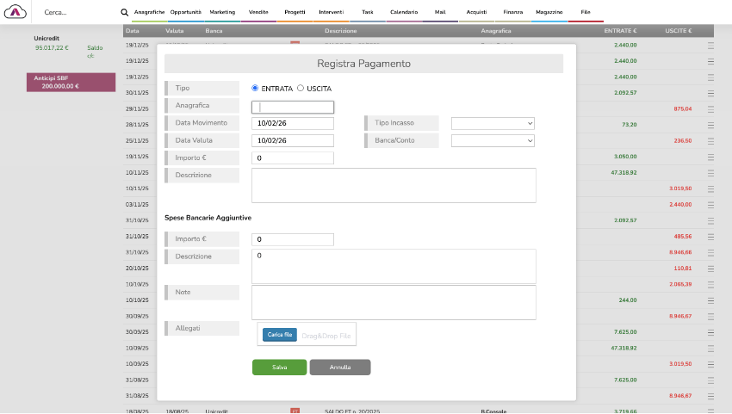Click the Data Movimento date field
Image resolution: width=732 pixels, height=414 pixels.
(292, 123)
